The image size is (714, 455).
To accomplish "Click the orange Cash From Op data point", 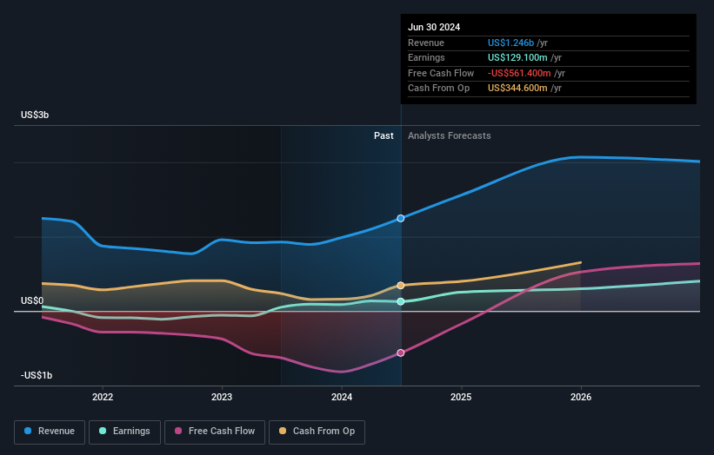I will click(x=400, y=286).
